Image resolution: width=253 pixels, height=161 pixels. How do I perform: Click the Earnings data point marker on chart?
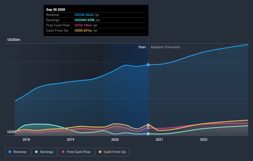pyautogui.click(x=148, y=134)
